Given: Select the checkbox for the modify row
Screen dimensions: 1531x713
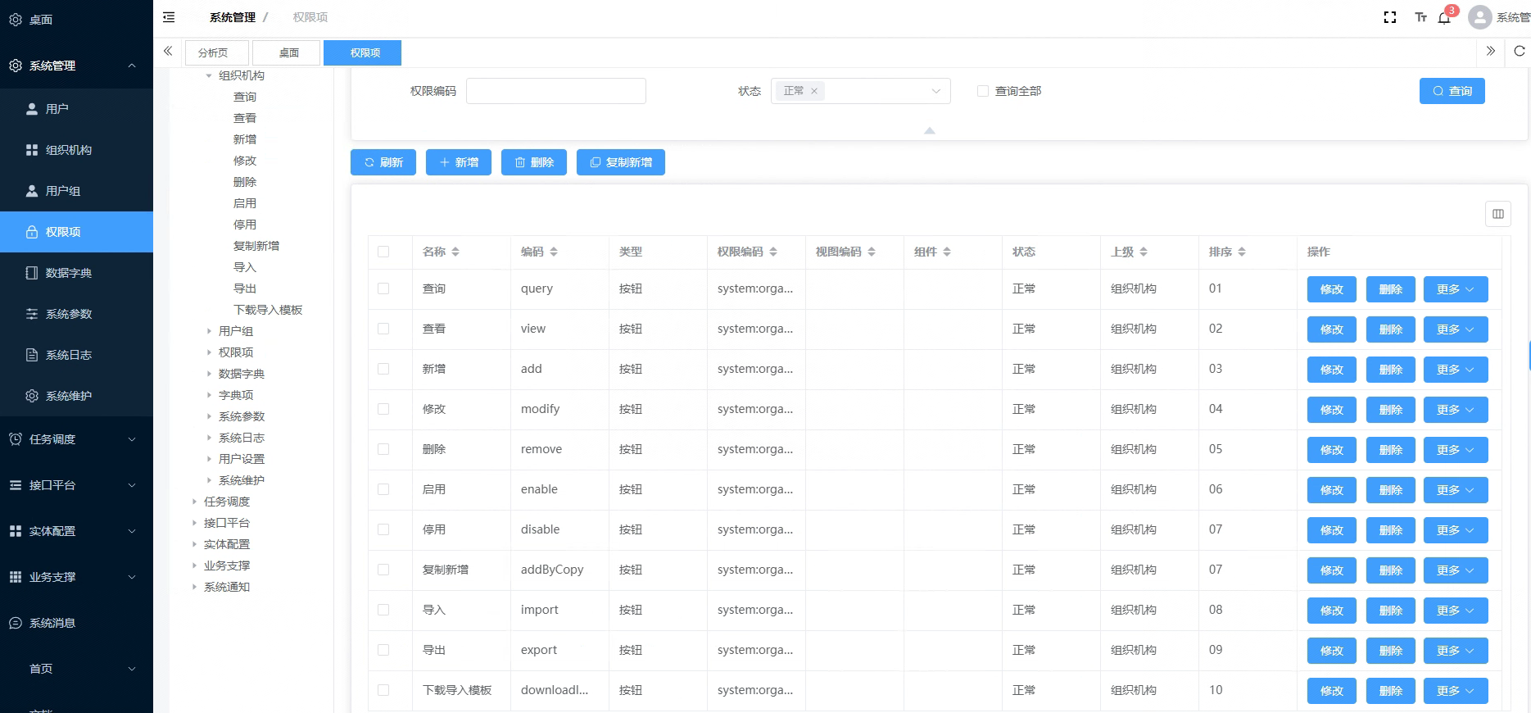Looking at the screenshot, I should 383,409.
